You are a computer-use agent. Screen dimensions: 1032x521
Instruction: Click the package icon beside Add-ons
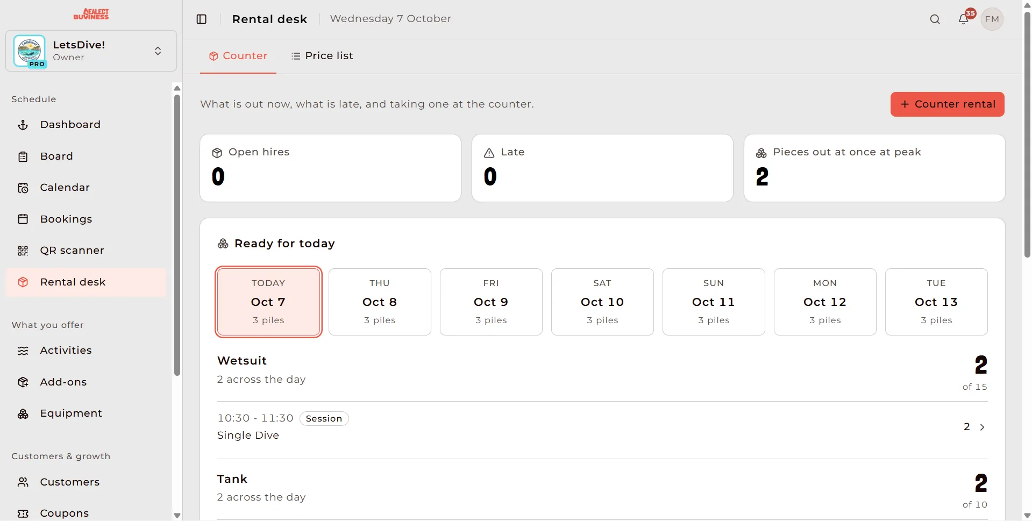point(23,382)
